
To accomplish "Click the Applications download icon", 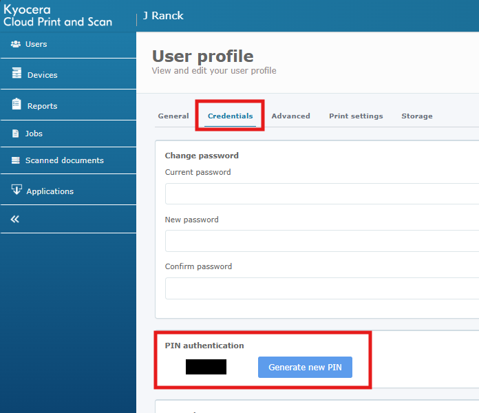I will coord(17,191).
